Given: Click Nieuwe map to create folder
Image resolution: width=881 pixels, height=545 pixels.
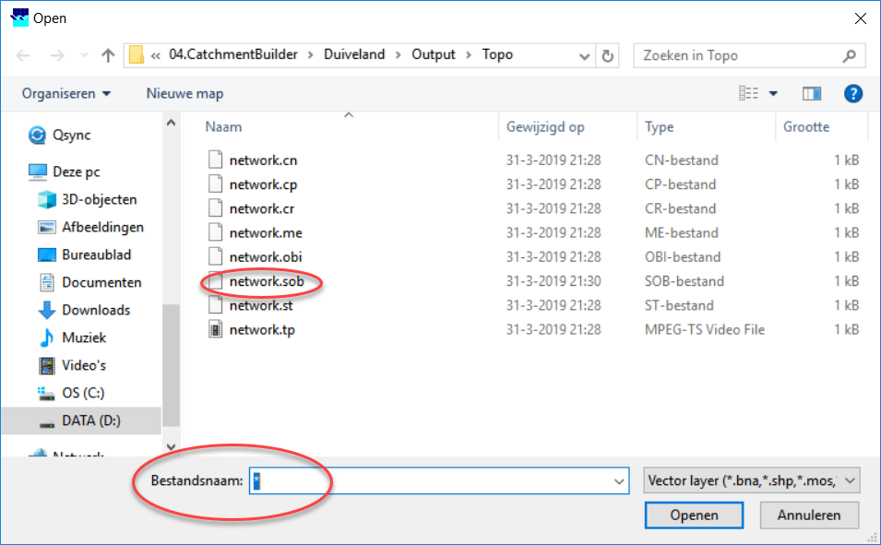Looking at the screenshot, I should click(x=185, y=93).
